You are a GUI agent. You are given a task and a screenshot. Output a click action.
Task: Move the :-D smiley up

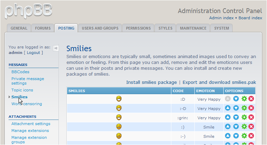pyautogui.click(x=228, y=108)
